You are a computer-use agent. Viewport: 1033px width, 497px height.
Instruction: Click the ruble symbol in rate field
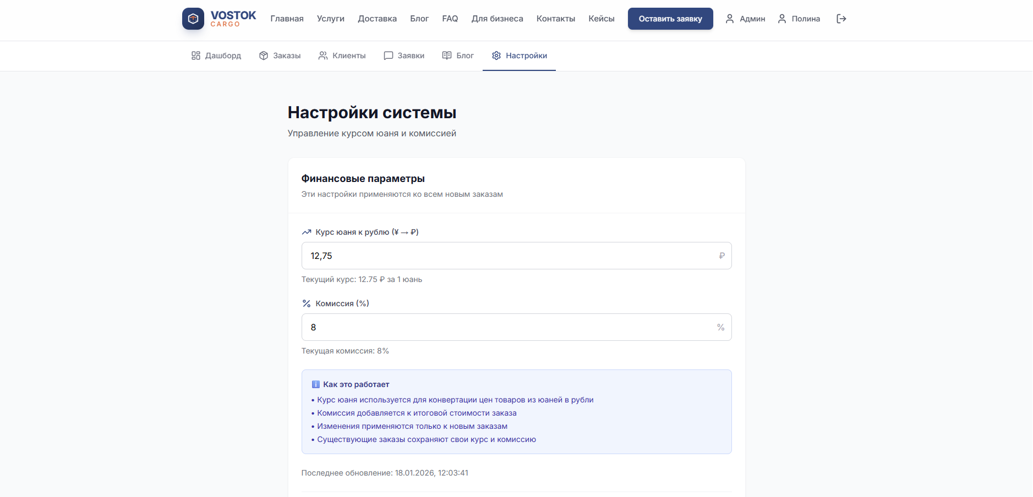[x=722, y=256]
